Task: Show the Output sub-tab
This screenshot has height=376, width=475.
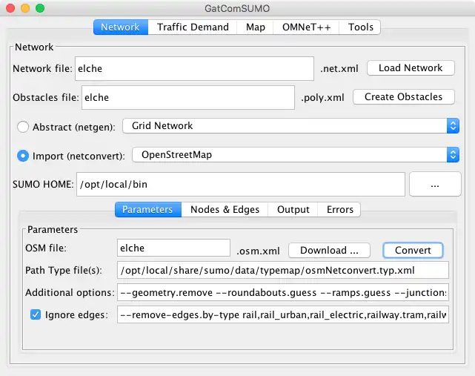Action: (293, 210)
